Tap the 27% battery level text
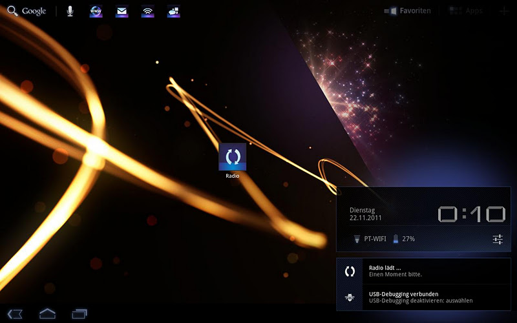 pyautogui.click(x=408, y=239)
